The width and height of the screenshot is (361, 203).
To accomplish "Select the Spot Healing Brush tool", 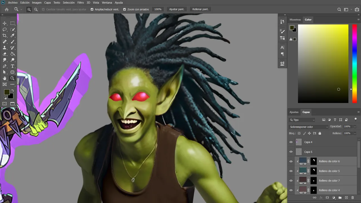I will pyautogui.click(x=5, y=42).
